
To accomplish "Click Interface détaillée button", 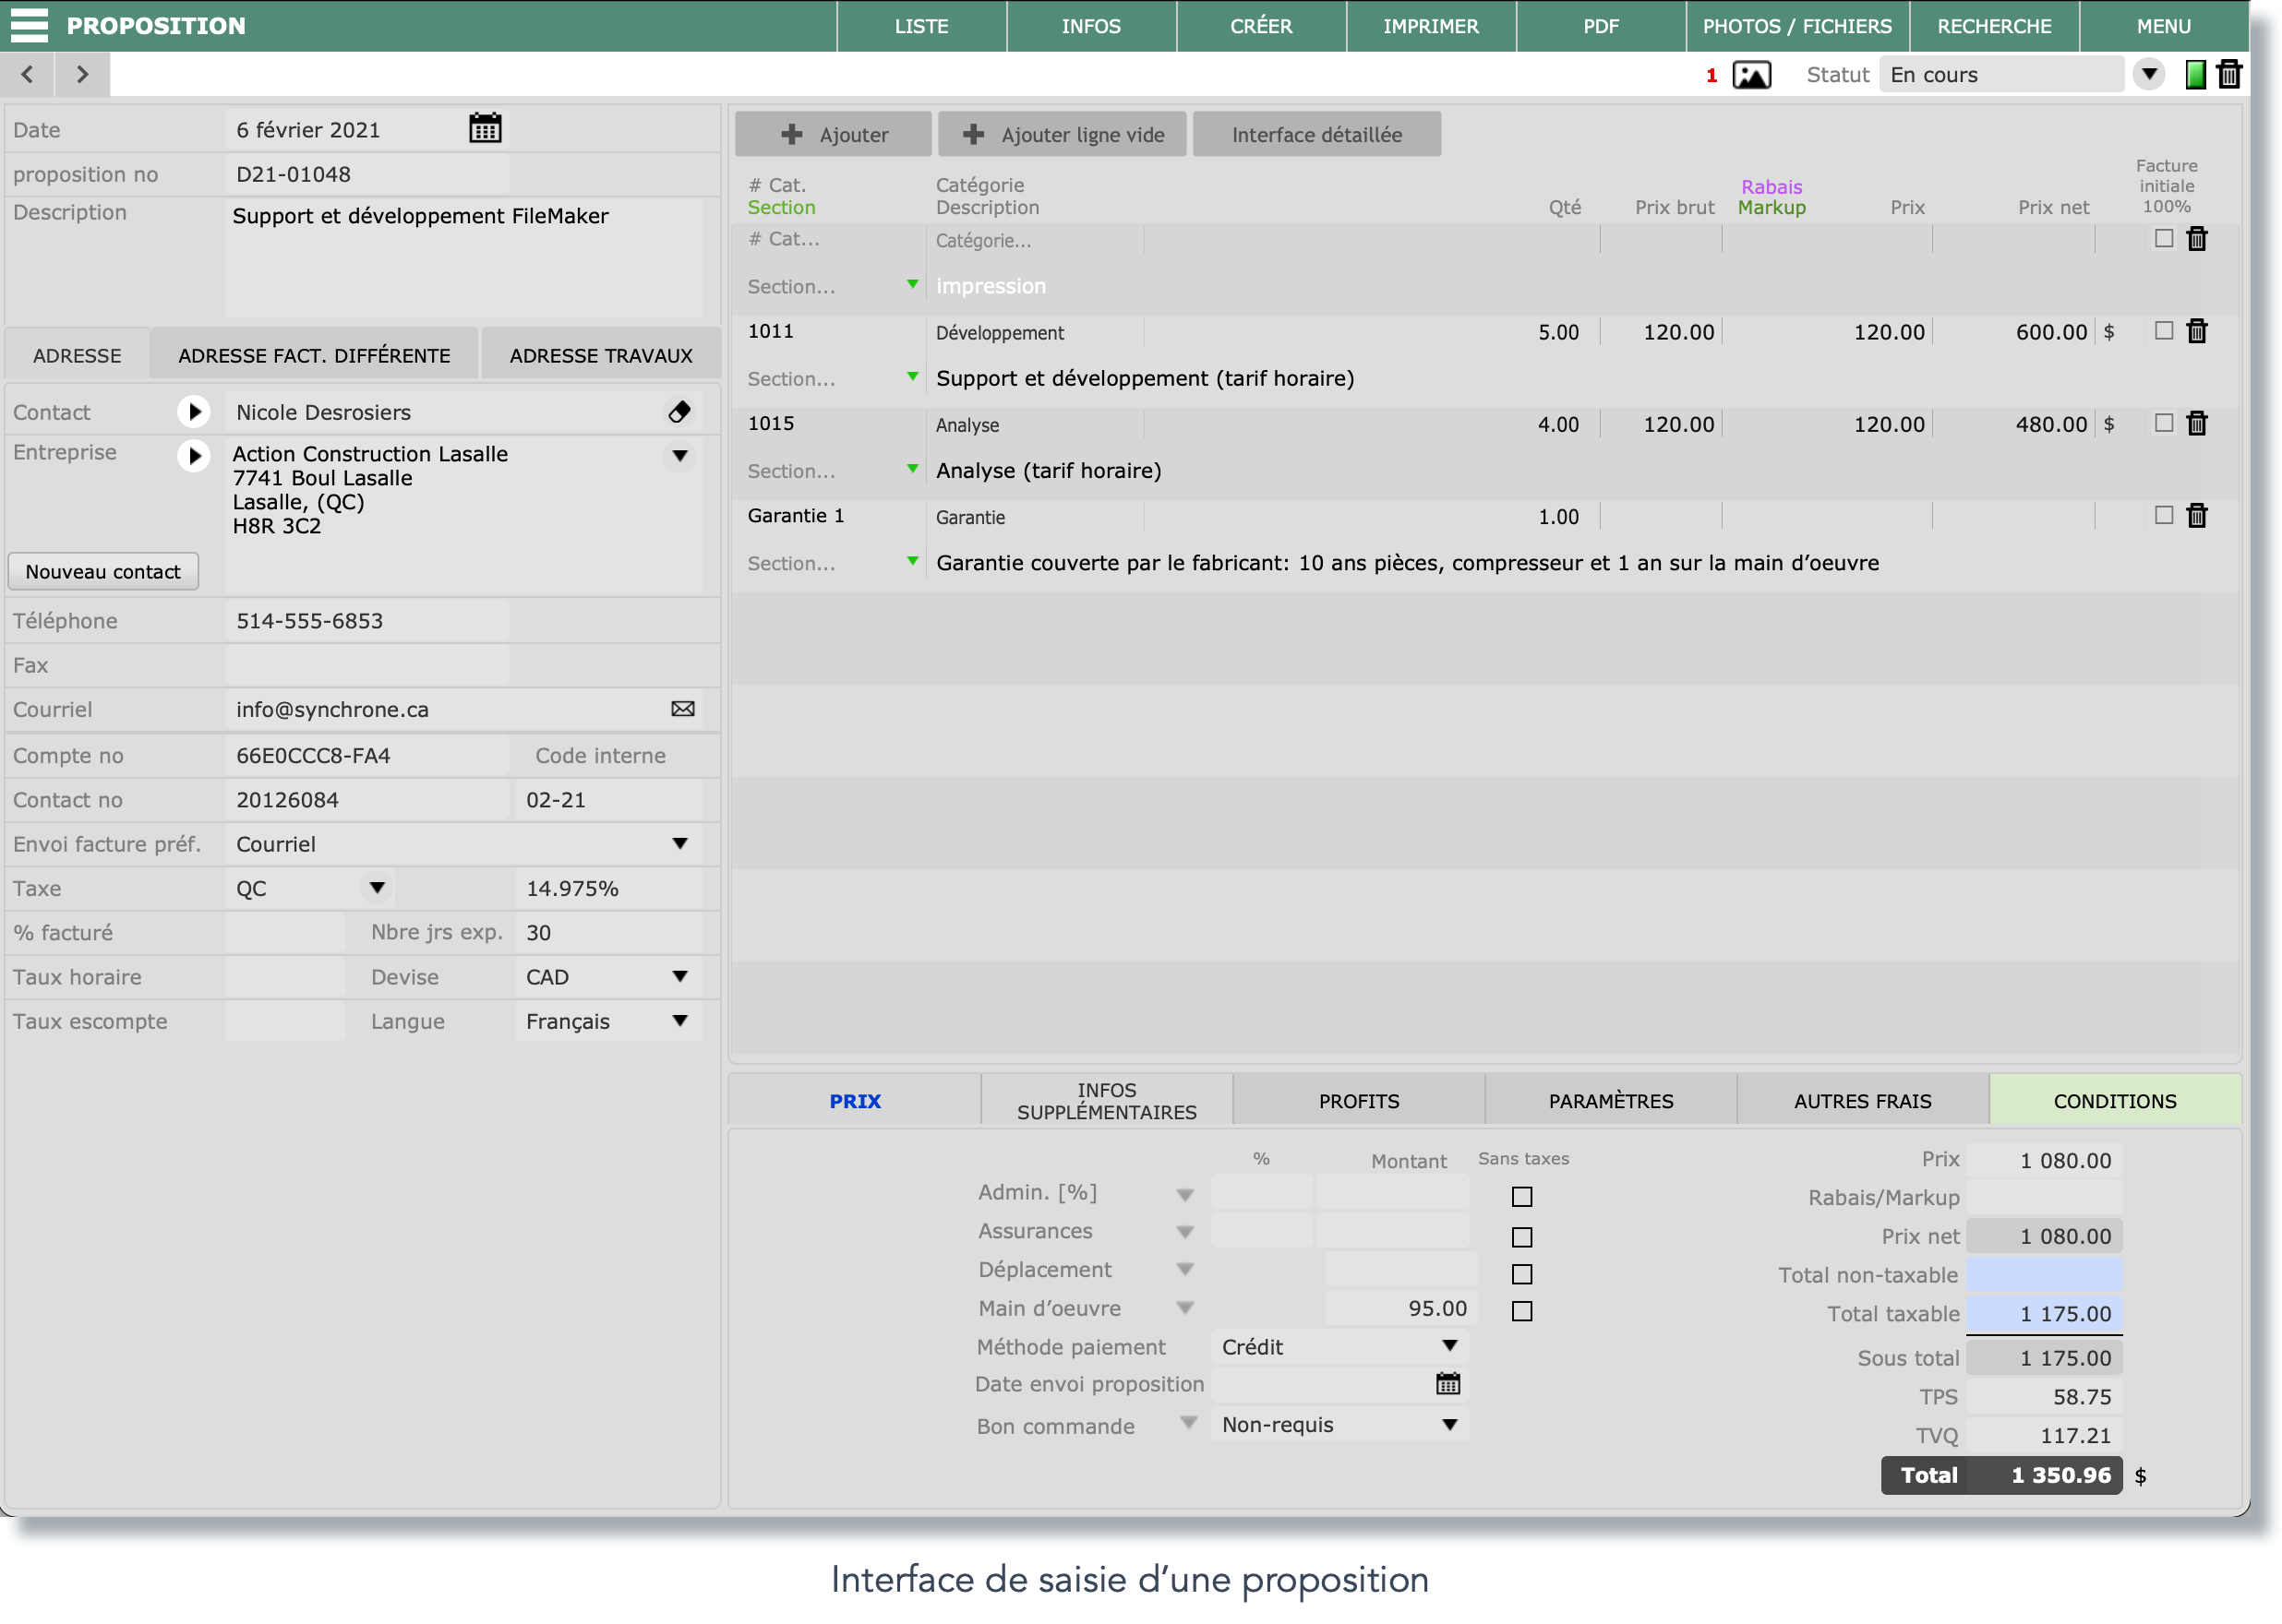I will [1316, 134].
